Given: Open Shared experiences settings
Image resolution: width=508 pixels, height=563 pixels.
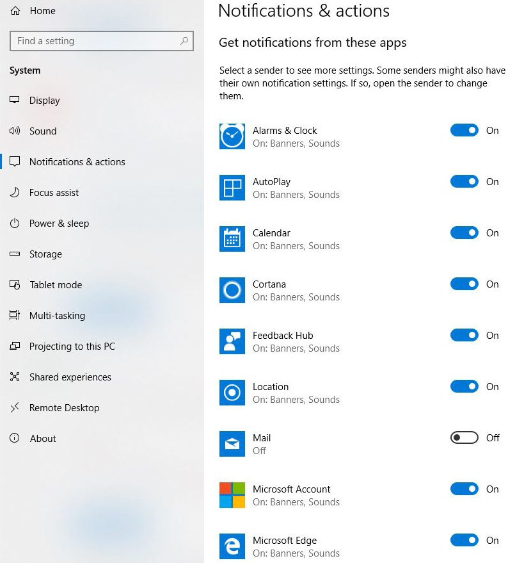Looking at the screenshot, I should point(70,377).
